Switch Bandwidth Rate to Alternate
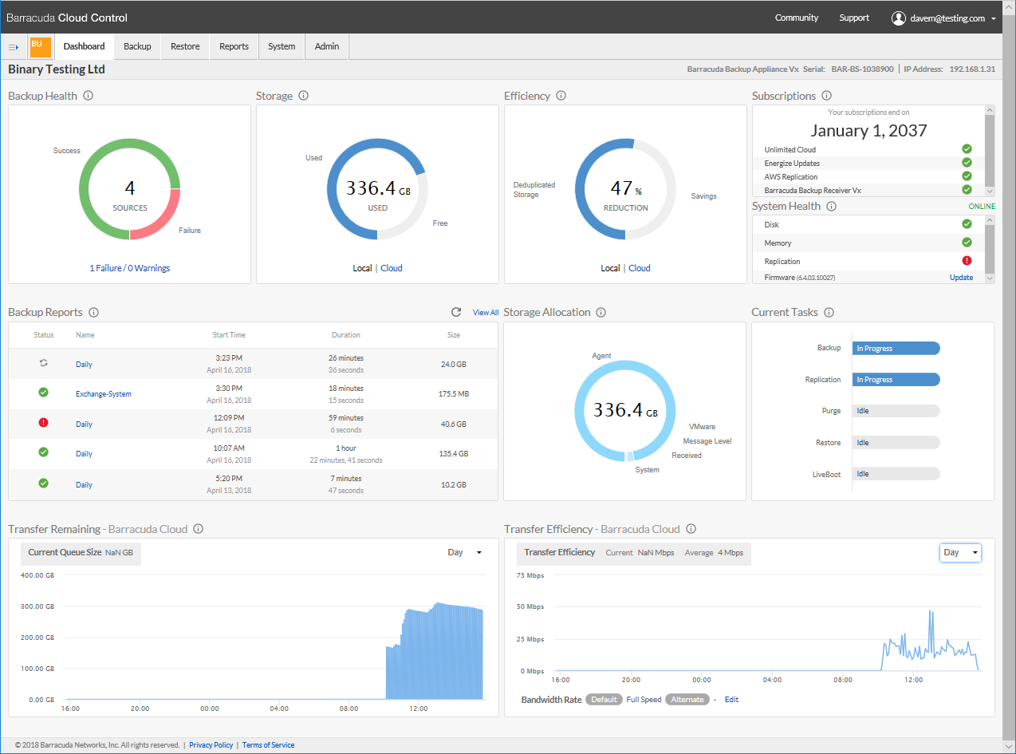 click(687, 699)
